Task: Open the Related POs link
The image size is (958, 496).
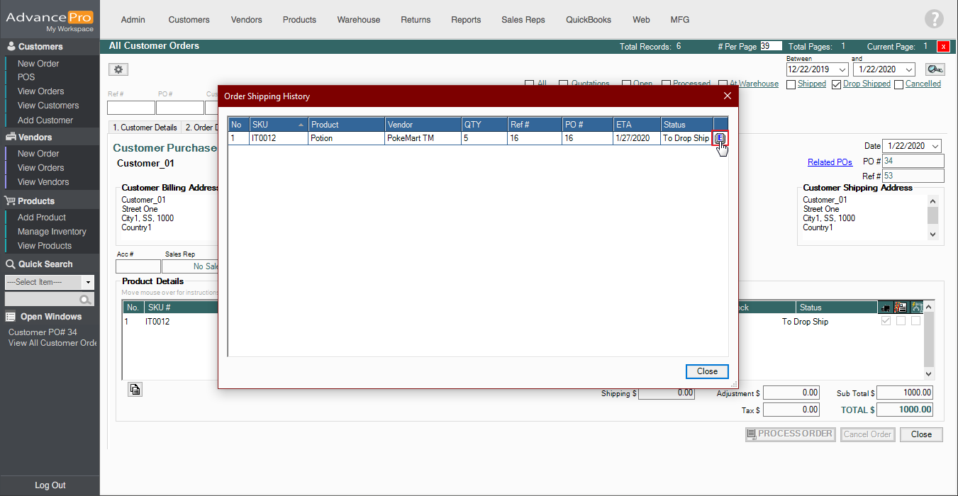Action: pos(830,162)
